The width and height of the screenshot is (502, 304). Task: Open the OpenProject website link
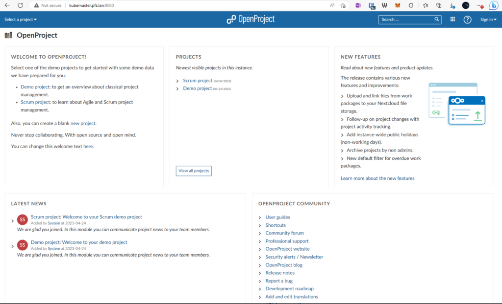(287, 249)
